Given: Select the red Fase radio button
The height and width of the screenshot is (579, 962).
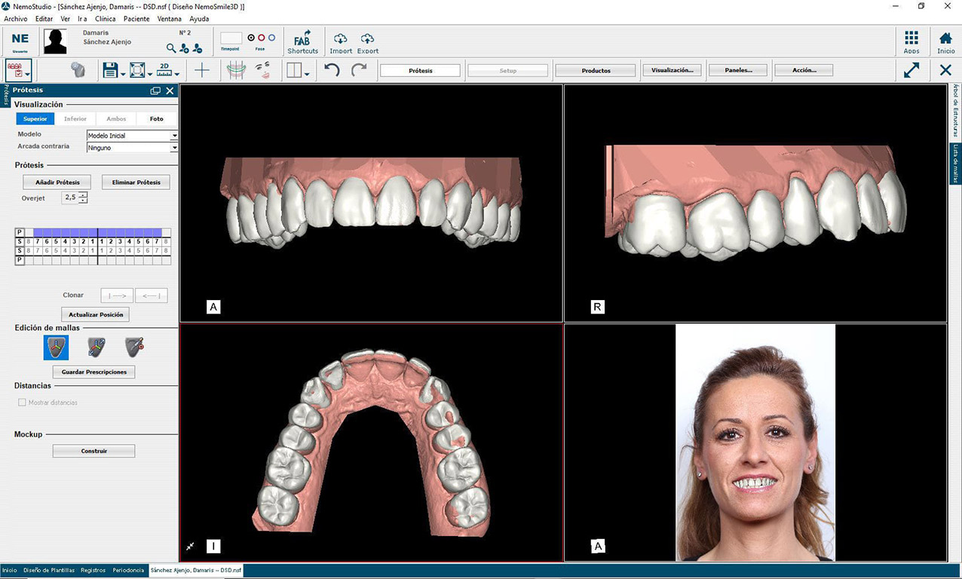Looking at the screenshot, I should click(x=262, y=38).
